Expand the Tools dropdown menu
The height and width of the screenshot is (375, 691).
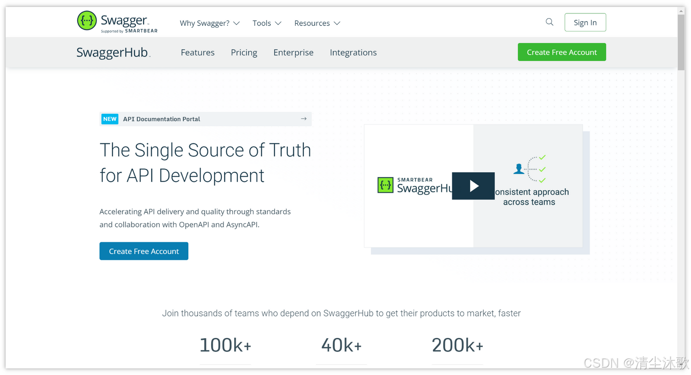[267, 23]
